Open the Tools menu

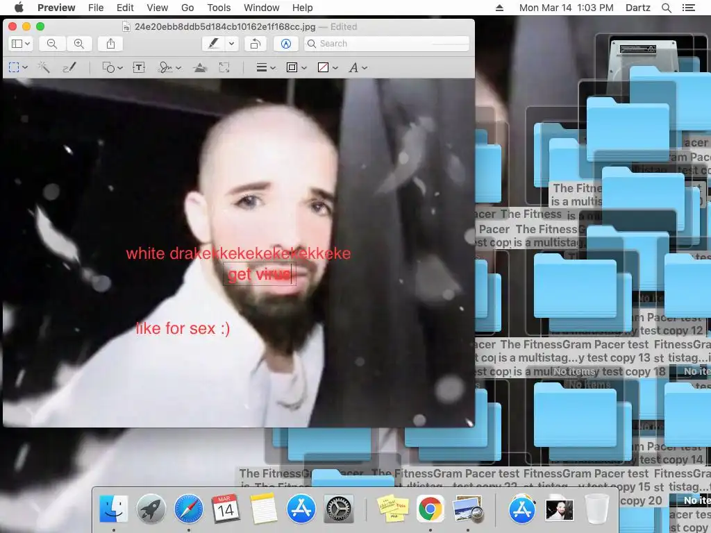tap(219, 8)
